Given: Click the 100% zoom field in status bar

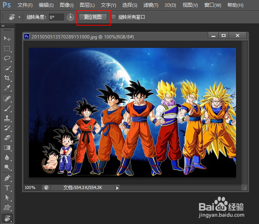Looking at the screenshot, I should coord(30,187).
